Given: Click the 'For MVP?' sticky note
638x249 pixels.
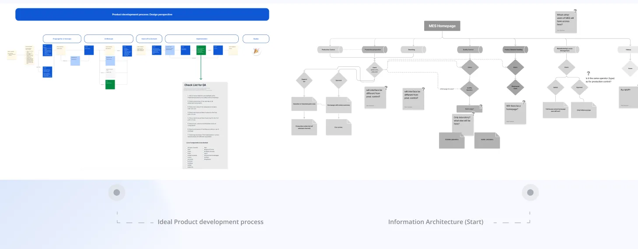Looking at the screenshot, I should [x=628, y=97].
